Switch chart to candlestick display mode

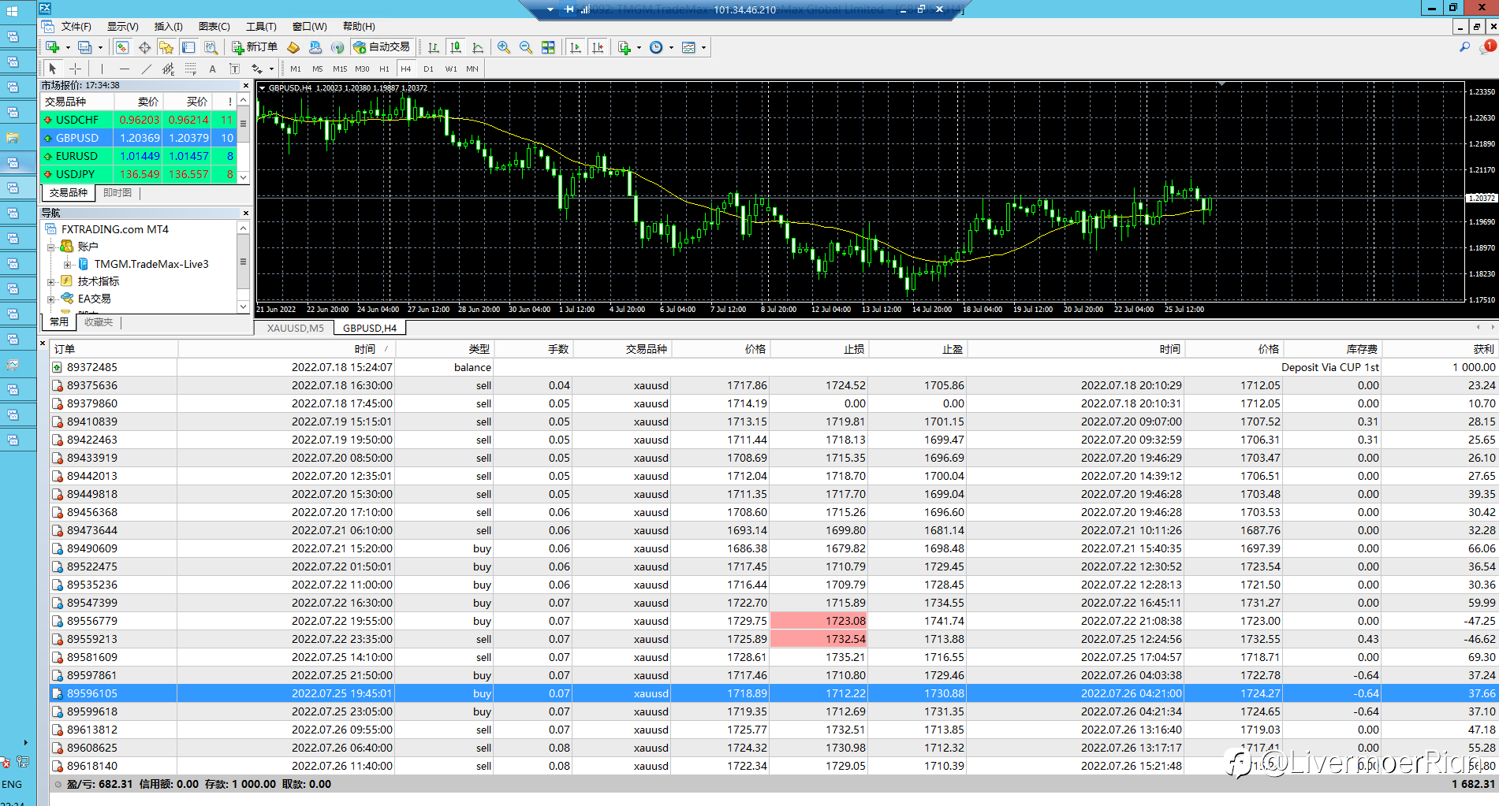tap(456, 47)
